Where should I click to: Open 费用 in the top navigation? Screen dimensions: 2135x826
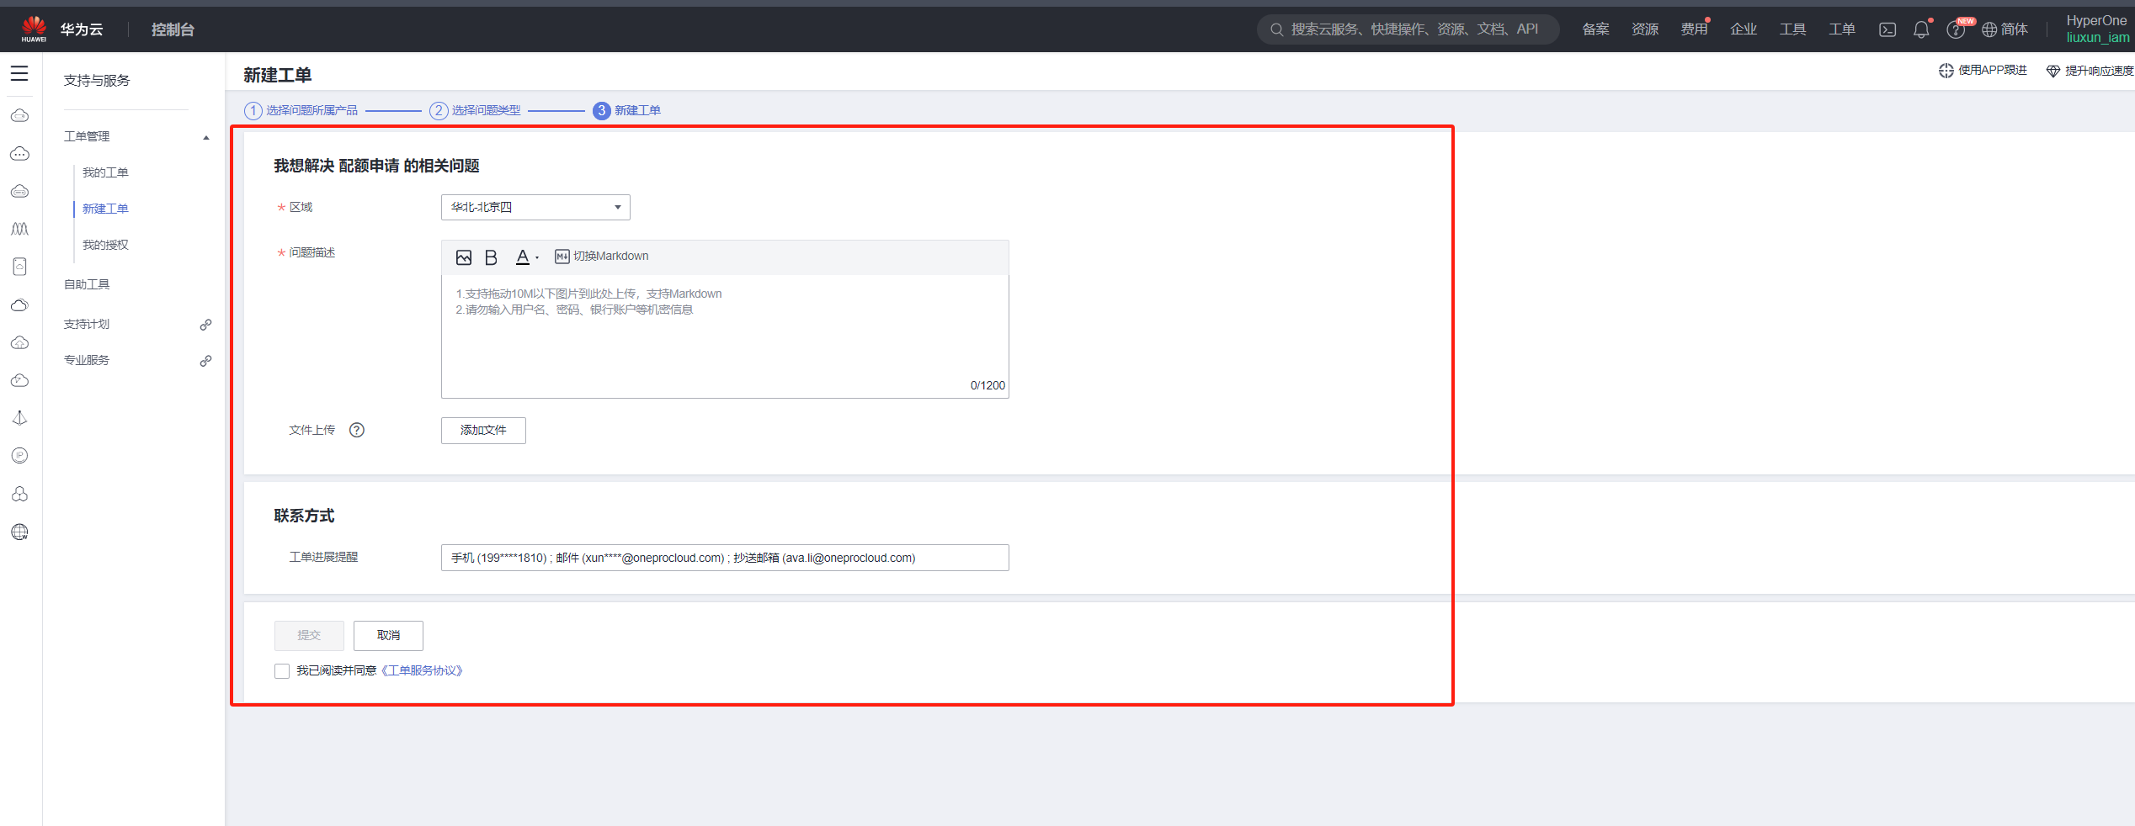(1694, 29)
